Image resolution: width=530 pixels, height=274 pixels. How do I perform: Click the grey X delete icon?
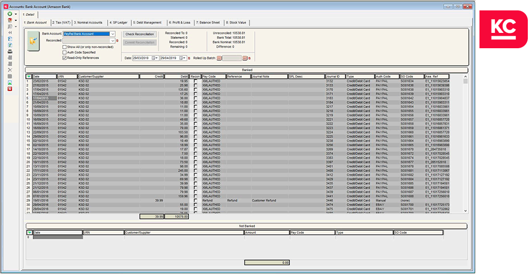tap(10, 70)
